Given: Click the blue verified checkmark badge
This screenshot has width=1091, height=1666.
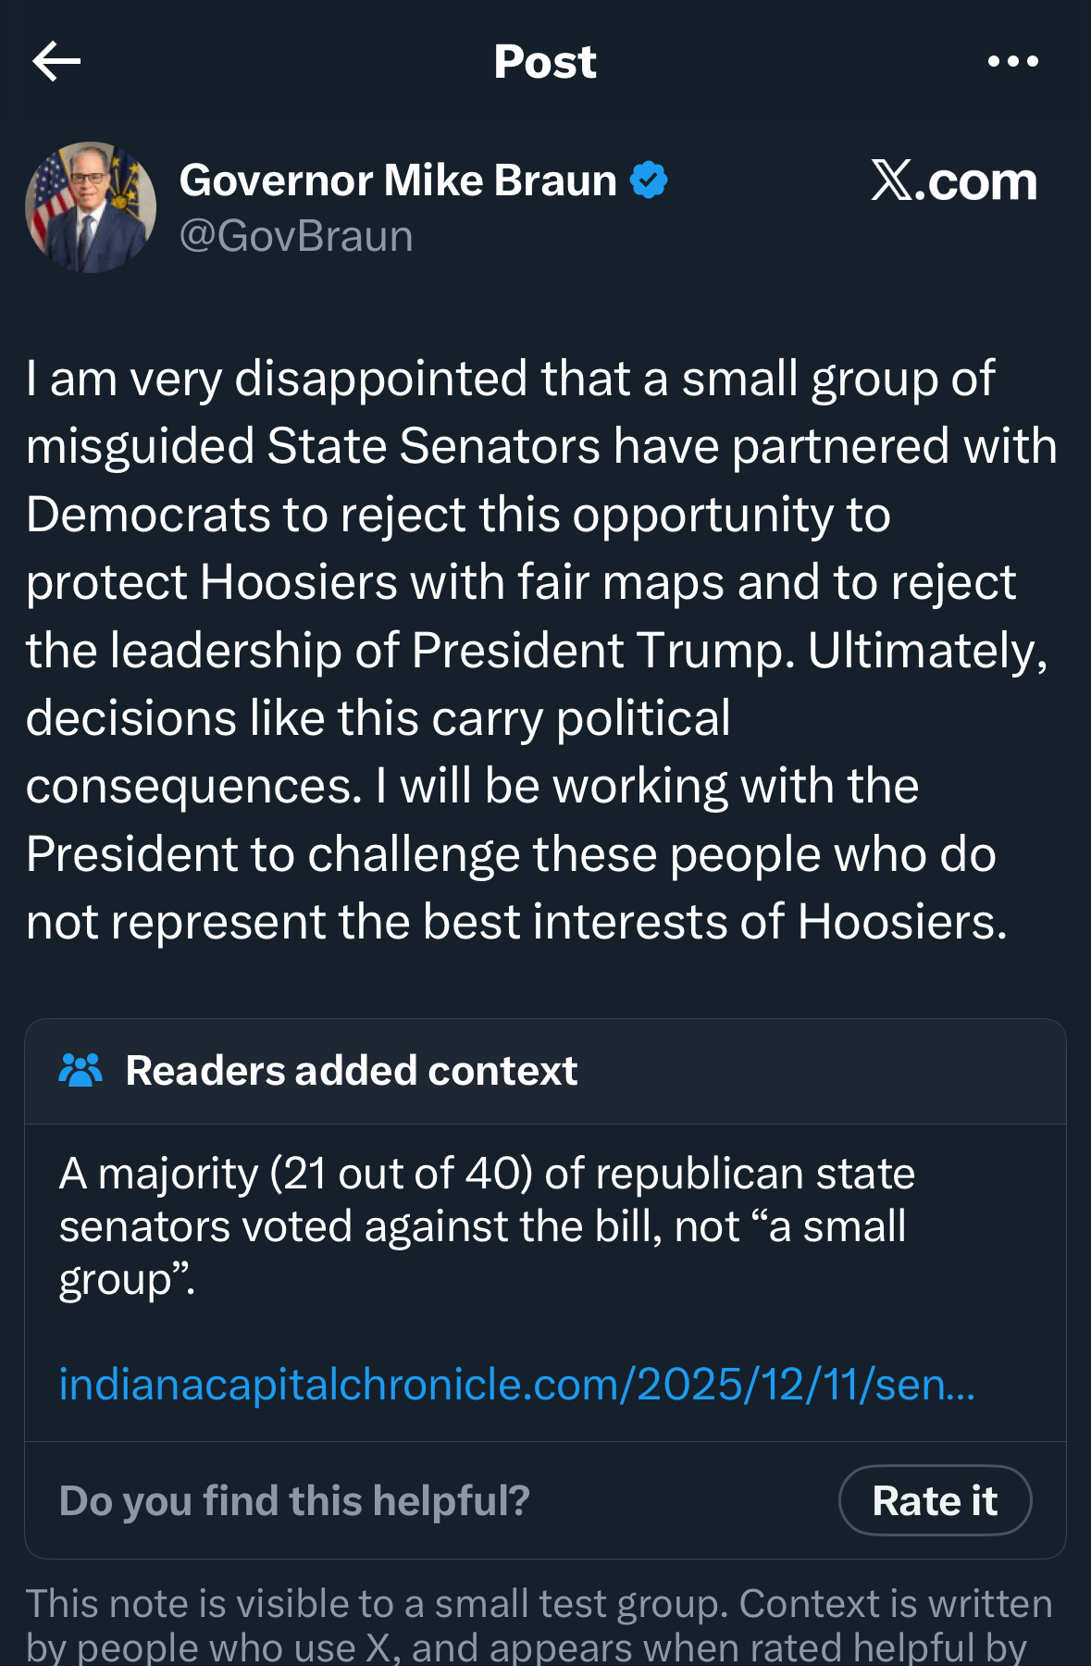Looking at the screenshot, I should tap(649, 180).
